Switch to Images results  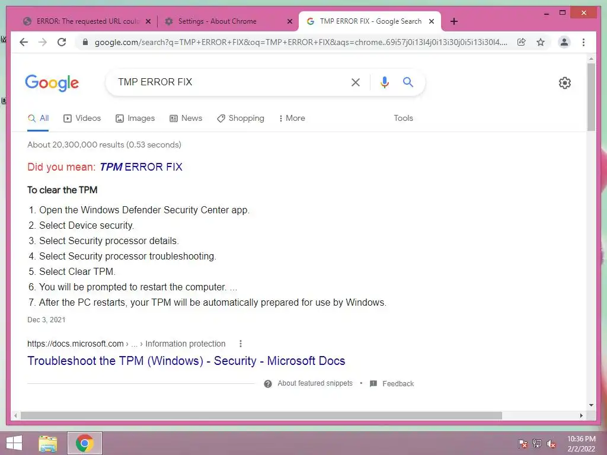pos(135,118)
